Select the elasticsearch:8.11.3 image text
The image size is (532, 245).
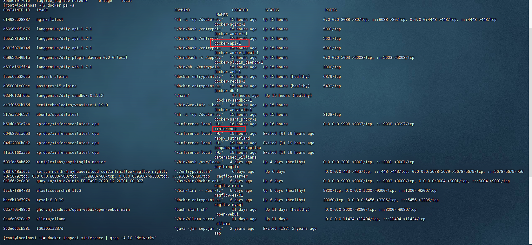point(59,191)
